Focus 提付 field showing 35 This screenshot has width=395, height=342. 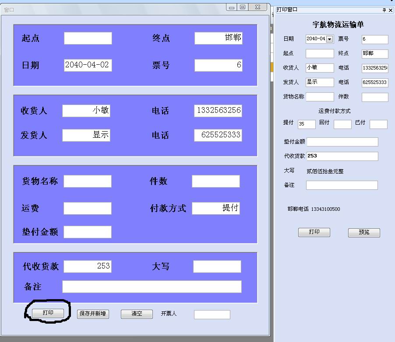307,124
